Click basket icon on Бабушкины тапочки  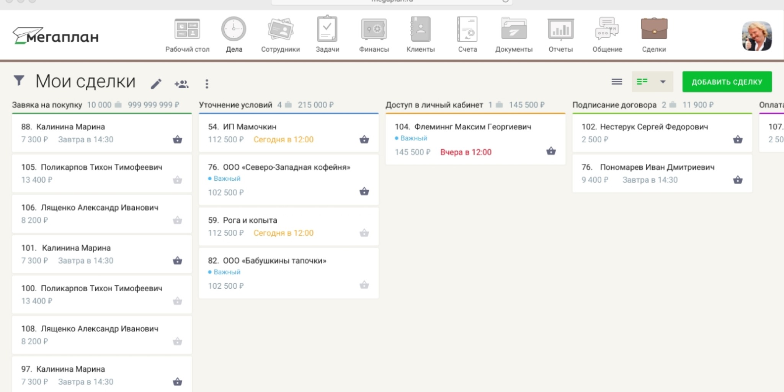click(x=364, y=285)
